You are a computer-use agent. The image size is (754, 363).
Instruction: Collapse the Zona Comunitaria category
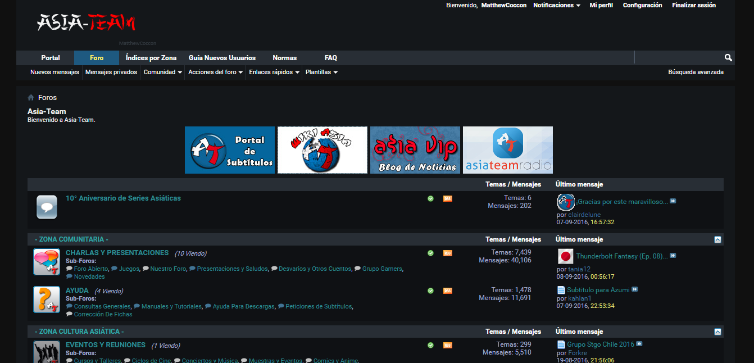717,239
